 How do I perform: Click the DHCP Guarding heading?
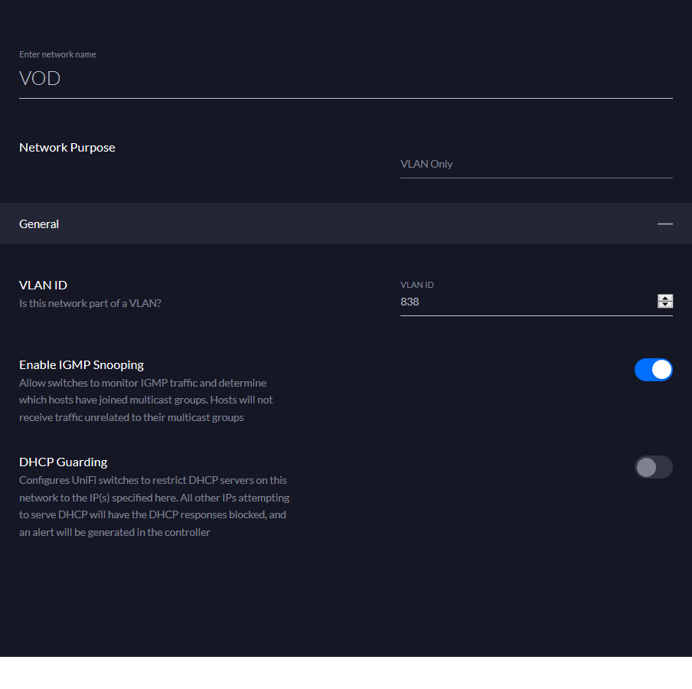[63, 462]
